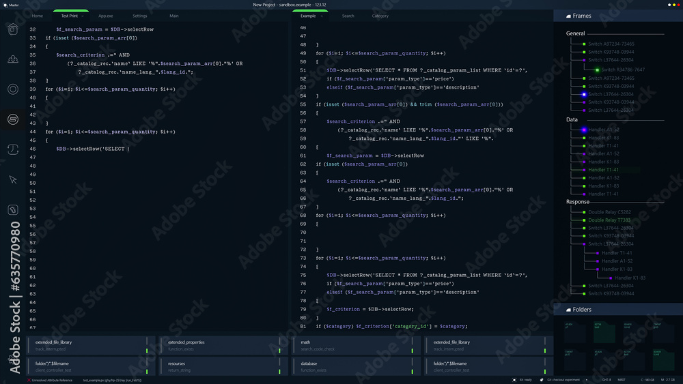Close the Test Print tab
Viewport: 683px width, 384px height.
pos(83,16)
